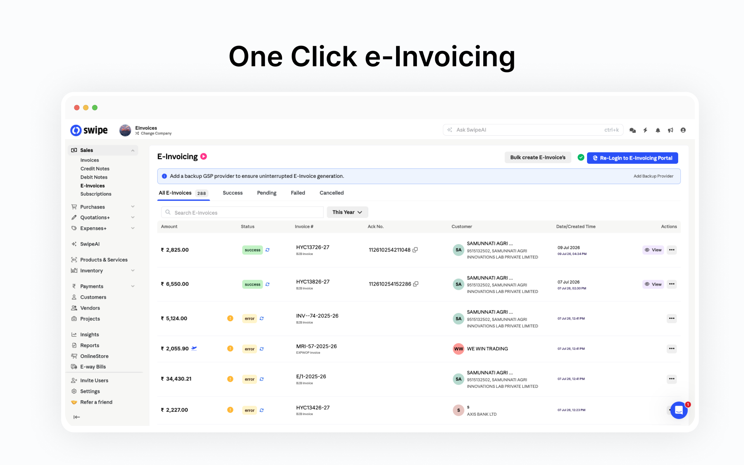
Task: Switch to the Failed tab
Action: pyautogui.click(x=298, y=193)
